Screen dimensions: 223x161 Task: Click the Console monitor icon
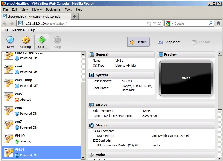[194, 42]
